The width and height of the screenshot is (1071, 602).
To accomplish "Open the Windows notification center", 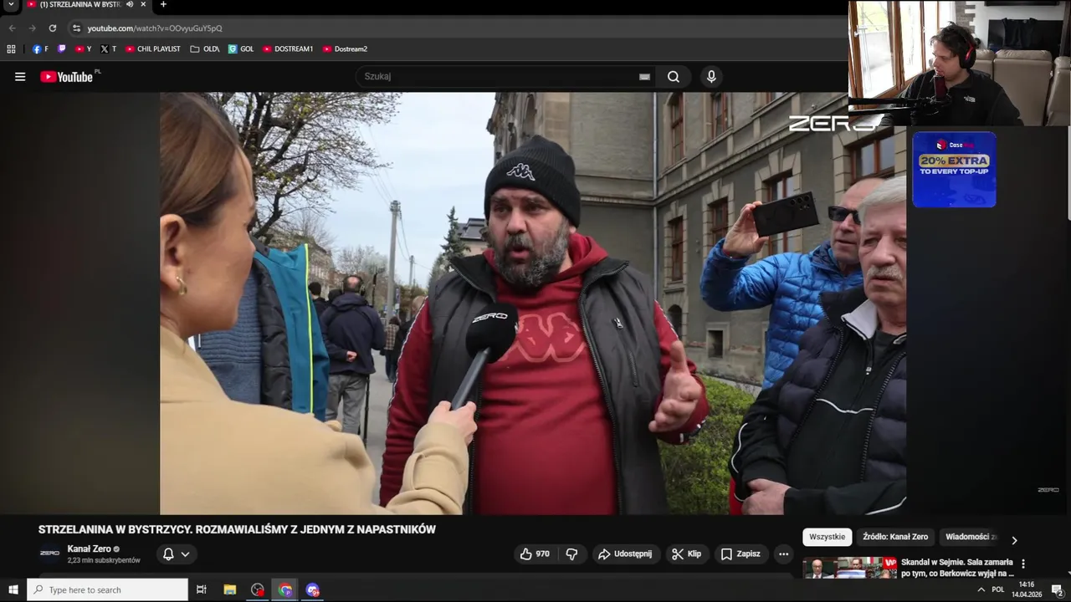I will point(1057,589).
